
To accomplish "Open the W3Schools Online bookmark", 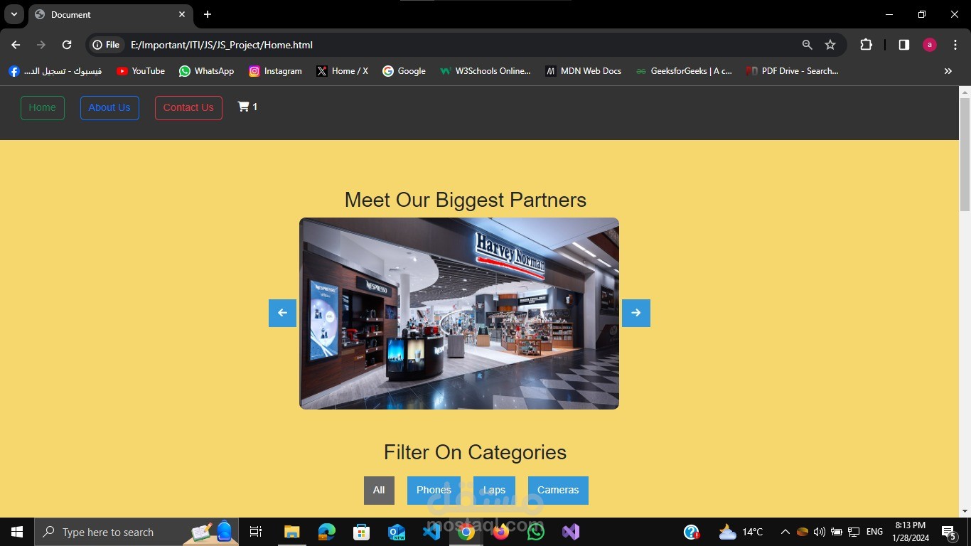I will tap(485, 71).
